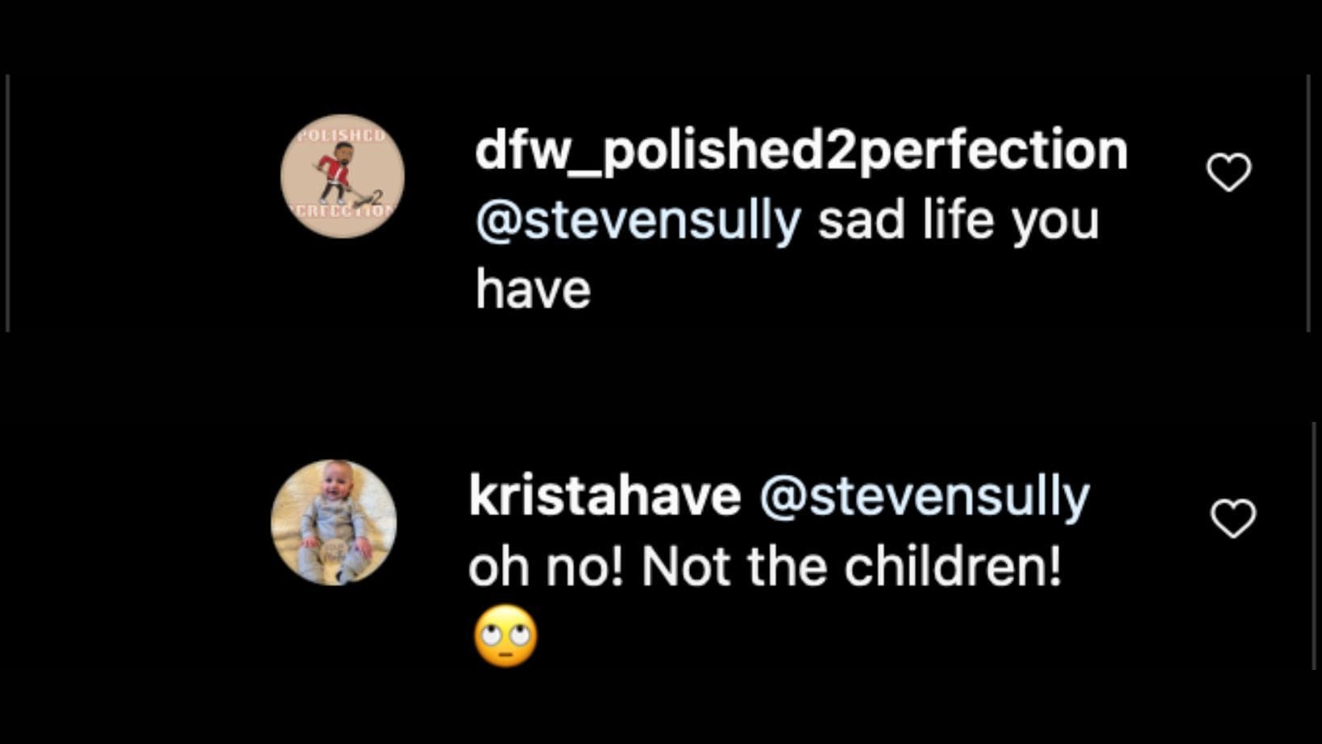Click the "sad life you" comment text
The image size is (1322, 744).
[958, 221]
